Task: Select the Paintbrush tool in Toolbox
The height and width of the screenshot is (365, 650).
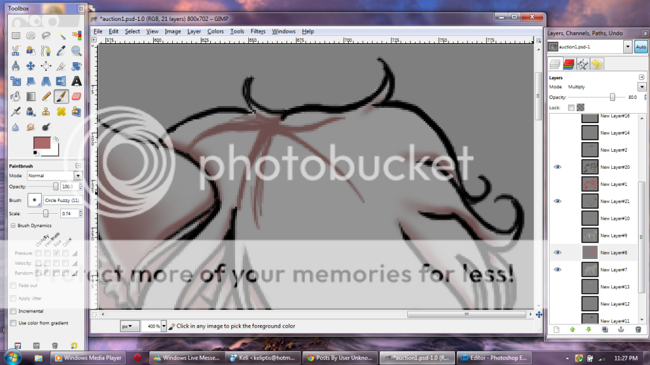Action: [62, 96]
